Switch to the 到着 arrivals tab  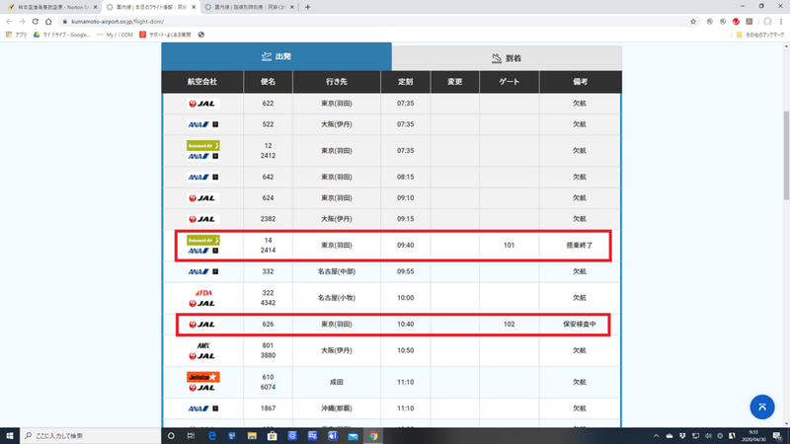[x=507, y=58]
